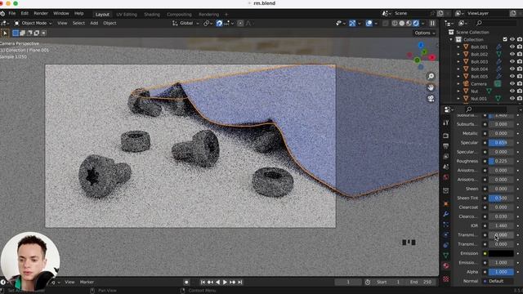Uncheck the Collection exclude checkbox

505,39
